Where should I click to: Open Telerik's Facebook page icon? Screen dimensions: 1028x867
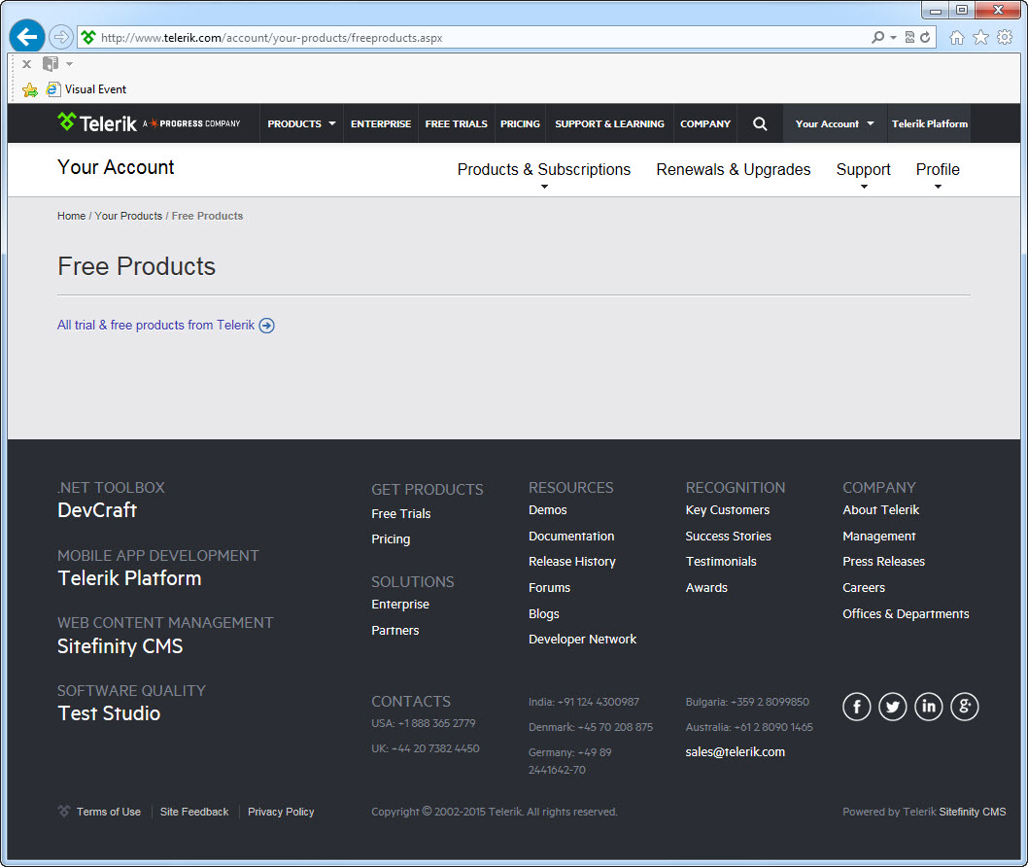pyautogui.click(x=856, y=707)
